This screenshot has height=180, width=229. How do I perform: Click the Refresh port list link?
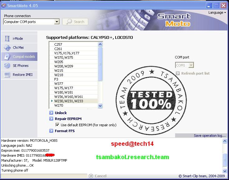pyautogui.click(x=195, y=73)
